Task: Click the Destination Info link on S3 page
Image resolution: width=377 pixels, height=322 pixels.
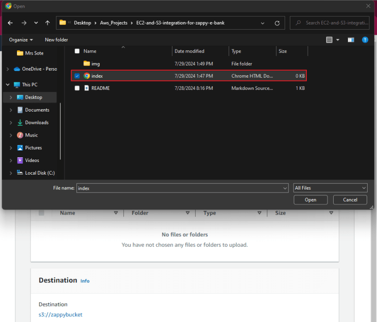Action: 85,281
